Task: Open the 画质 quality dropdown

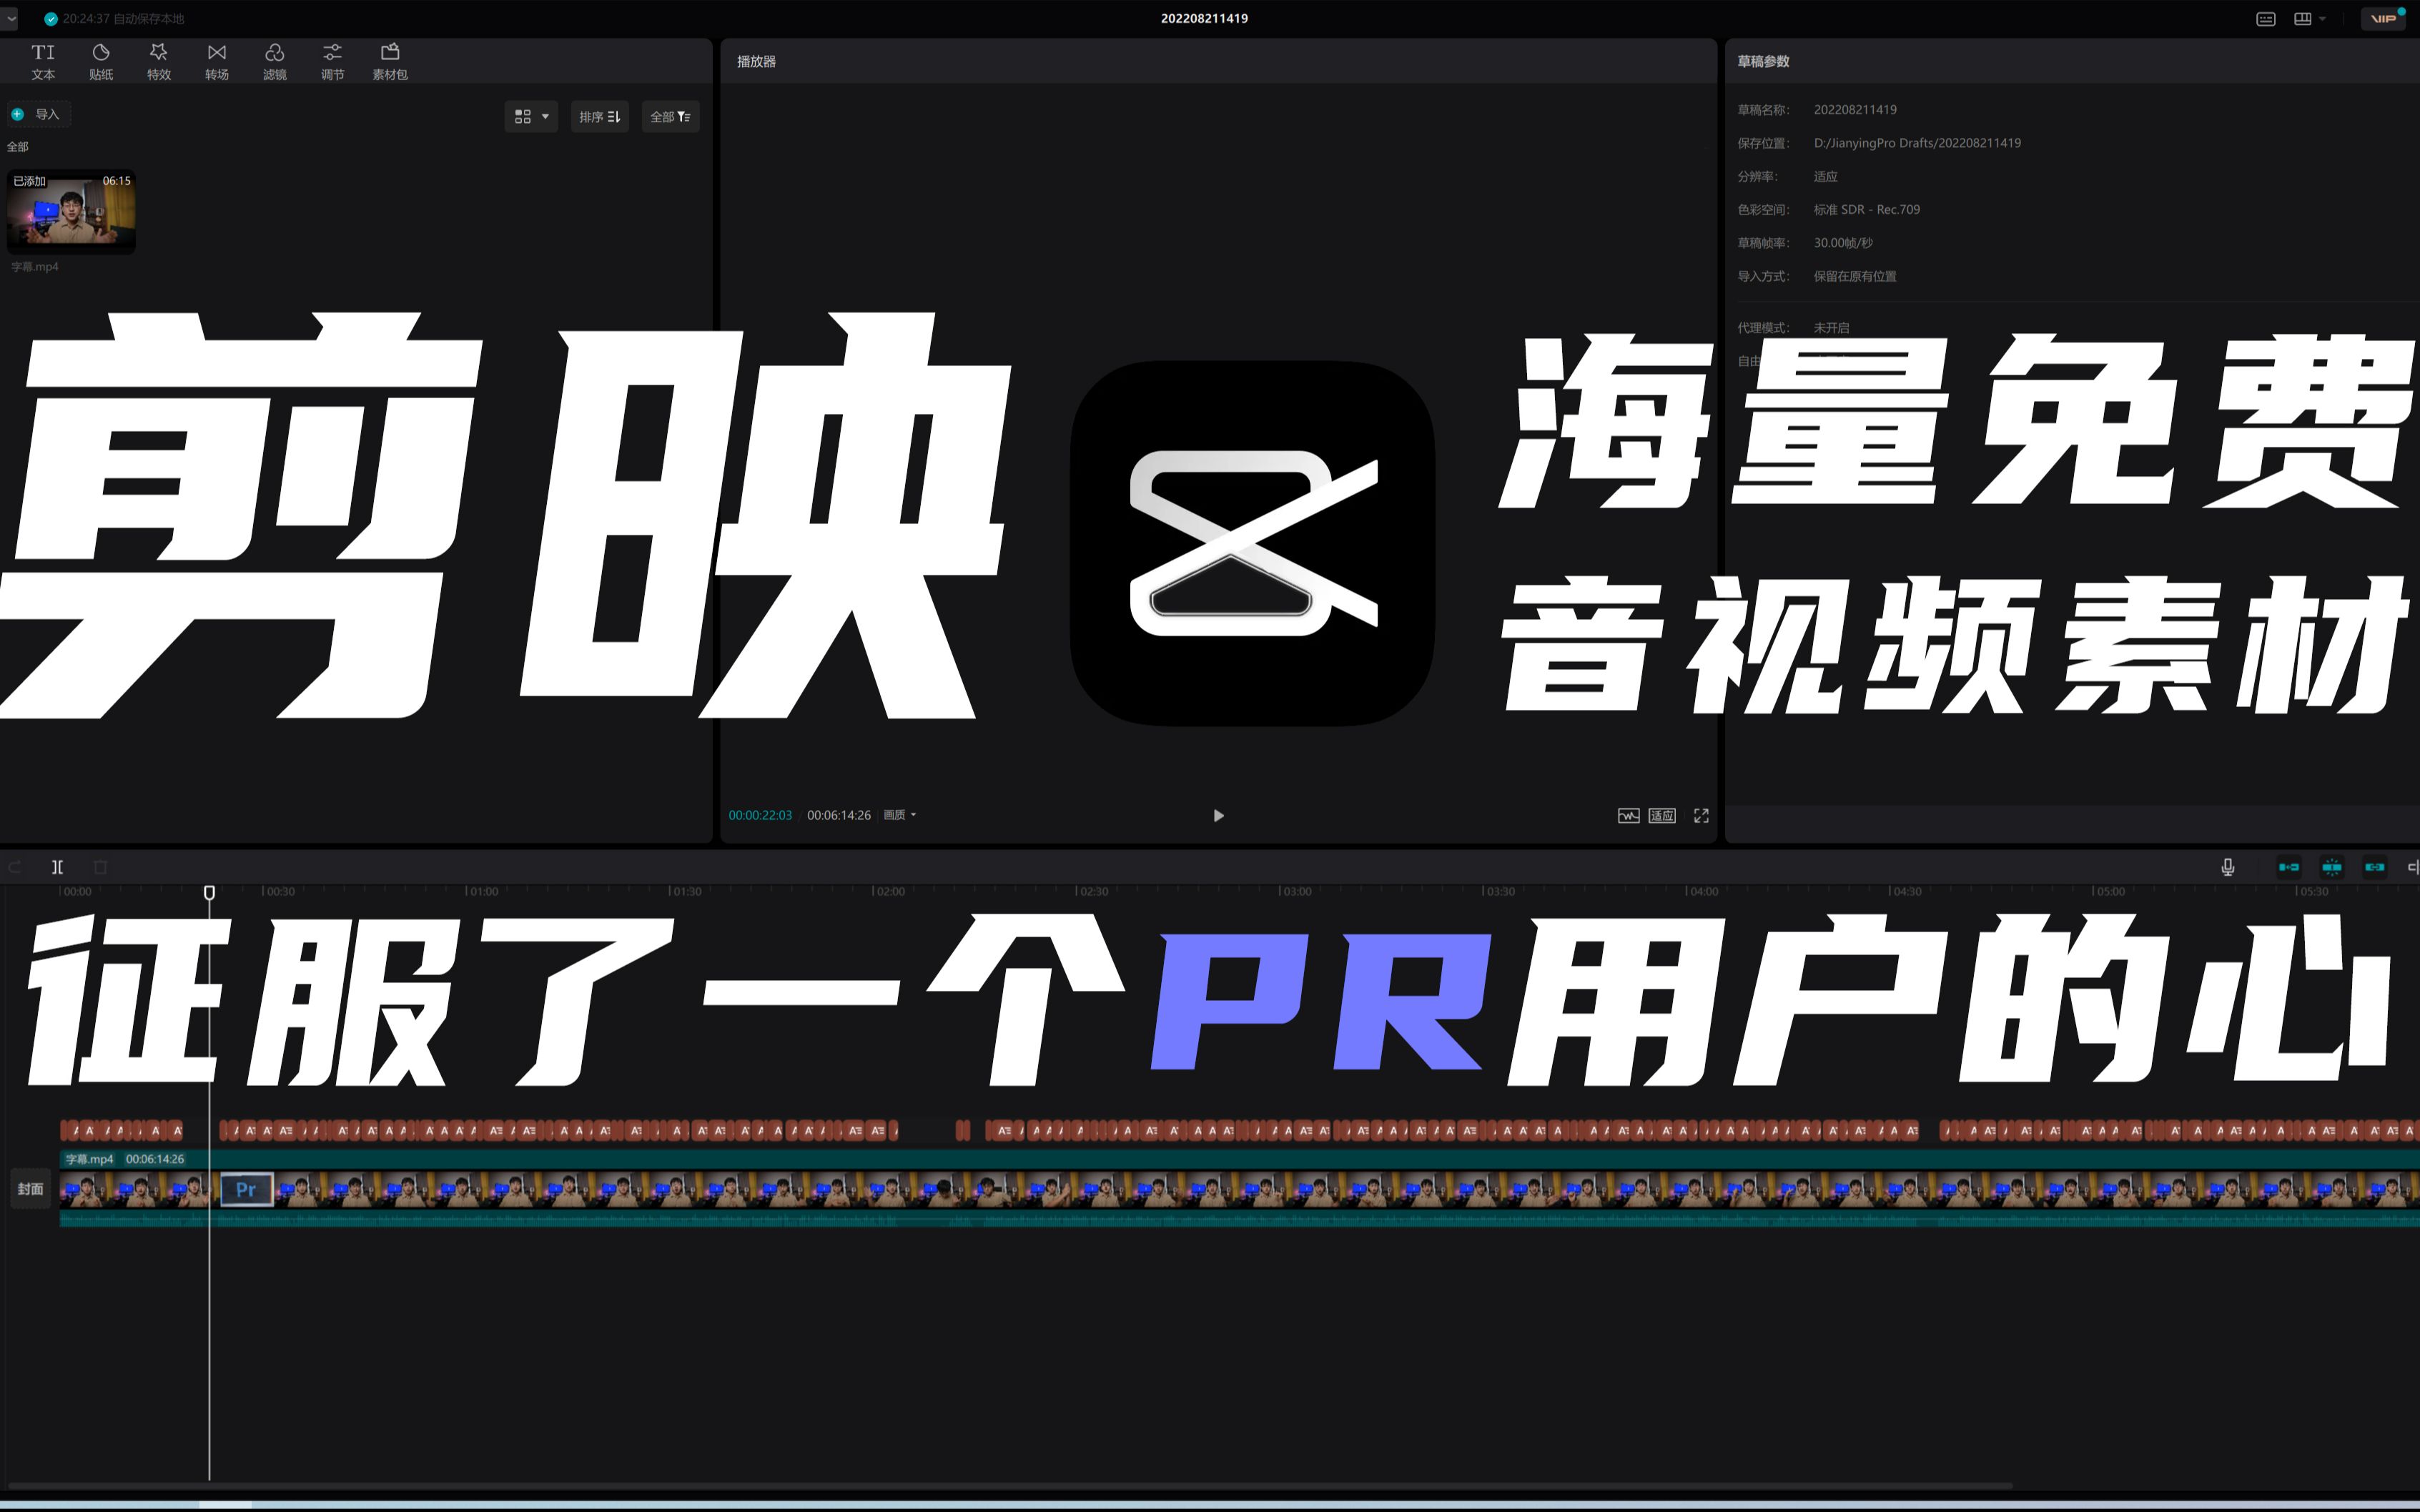Action: 900,815
